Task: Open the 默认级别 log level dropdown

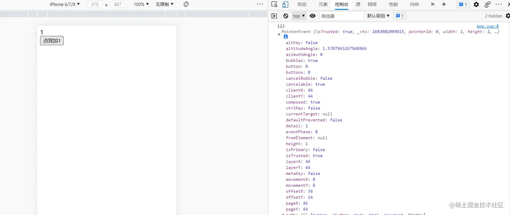Action: (378, 16)
